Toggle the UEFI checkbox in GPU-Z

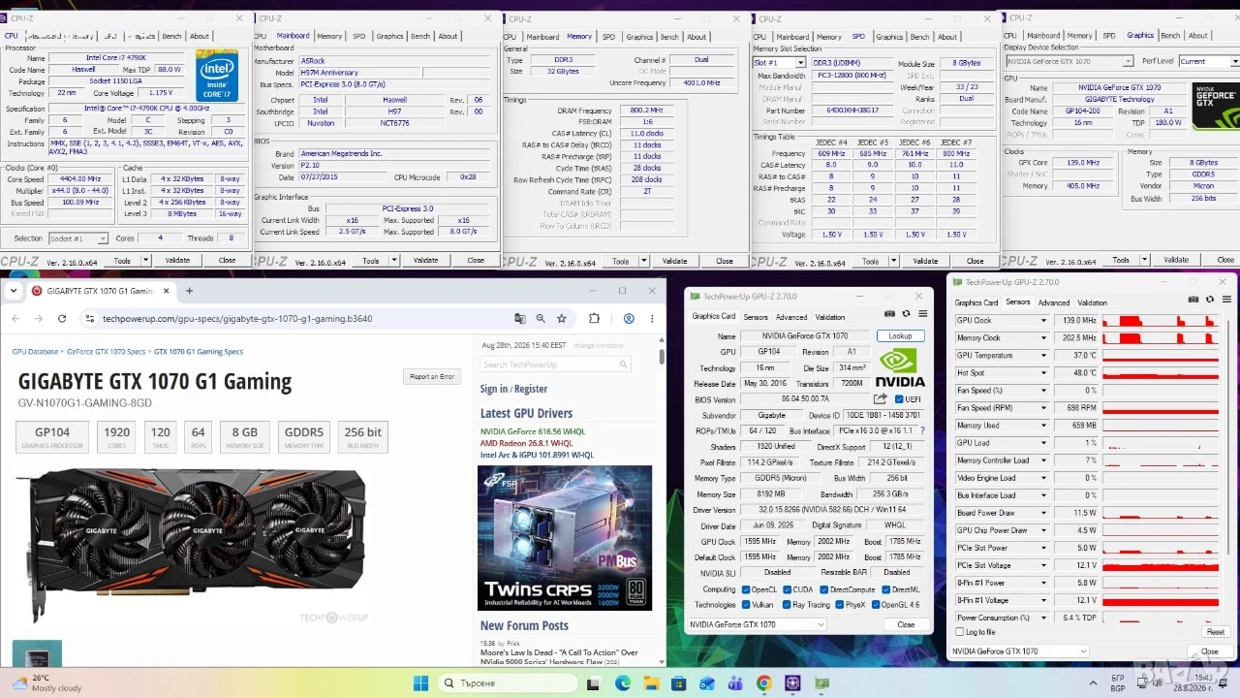pyautogui.click(x=900, y=399)
